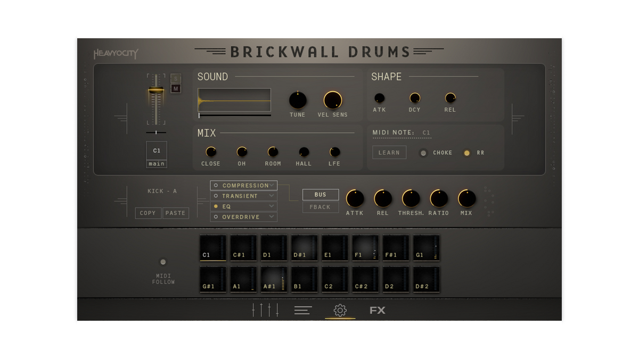Trigger the B1 drum pad
This screenshot has height=359, width=639.
pyautogui.click(x=304, y=279)
